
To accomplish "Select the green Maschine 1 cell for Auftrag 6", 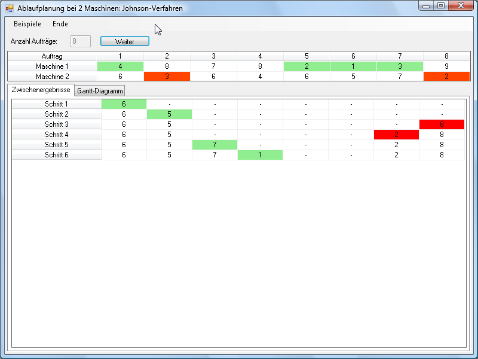I will 353,66.
